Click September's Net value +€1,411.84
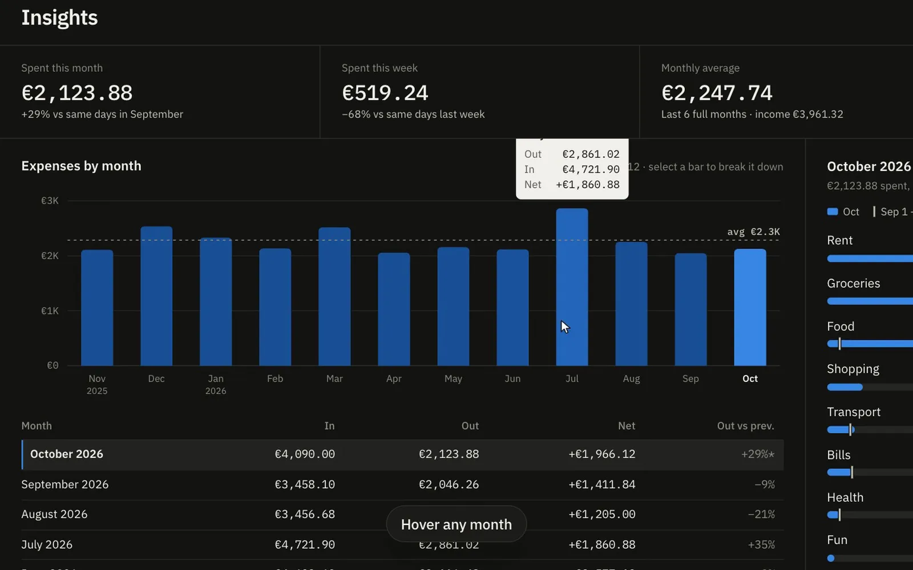The height and width of the screenshot is (570, 913). (602, 484)
